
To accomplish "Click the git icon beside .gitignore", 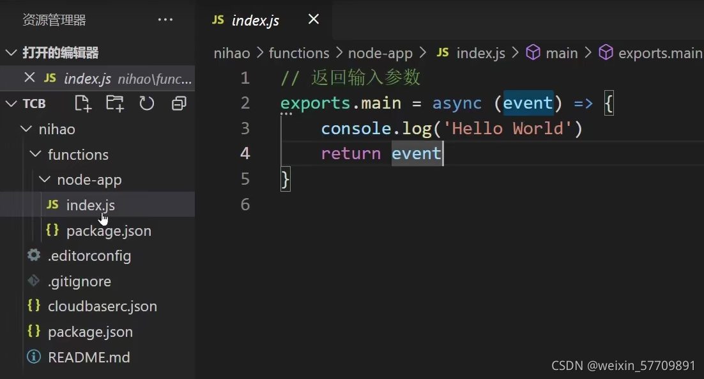I will pyautogui.click(x=34, y=281).
